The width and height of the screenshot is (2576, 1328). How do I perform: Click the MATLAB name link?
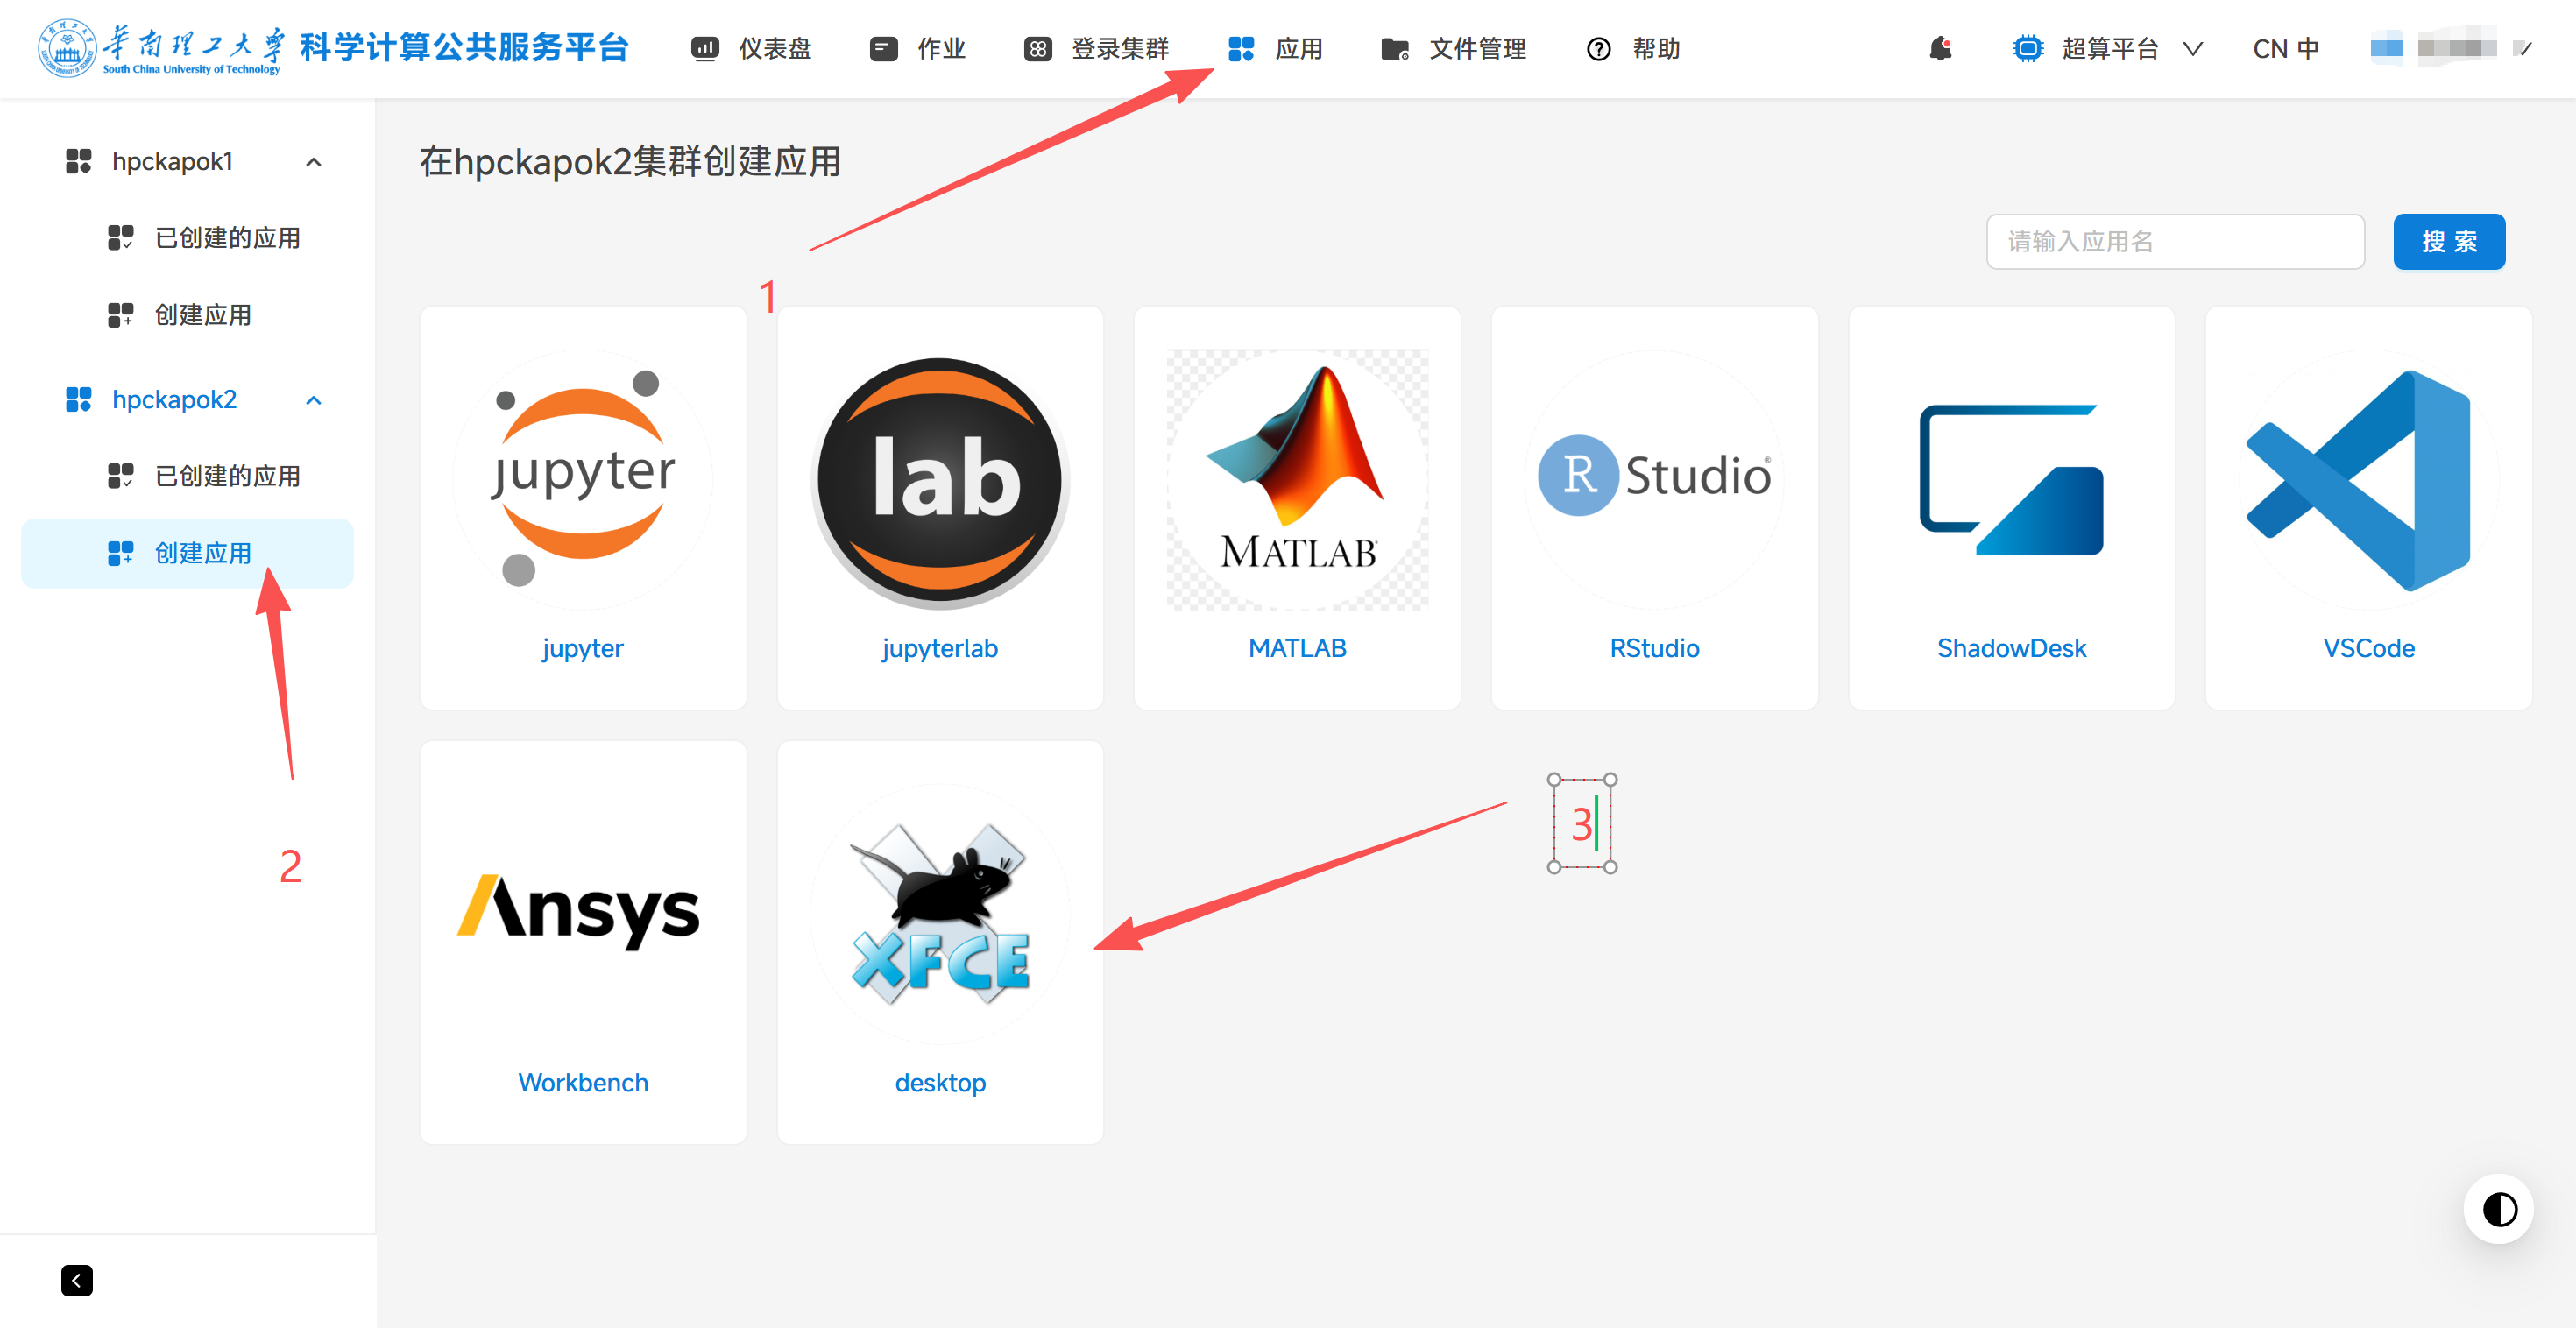click(1297, 648)
